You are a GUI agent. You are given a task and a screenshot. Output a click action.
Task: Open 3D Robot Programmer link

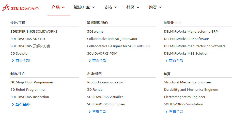[x=28, y=90]
